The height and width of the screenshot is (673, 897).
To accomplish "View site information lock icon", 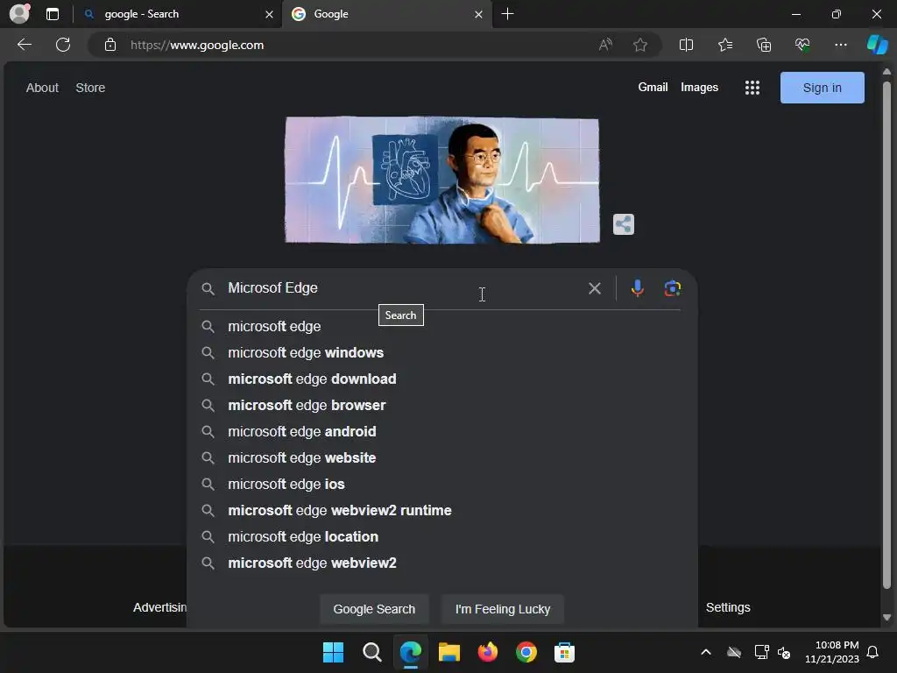I will pos(110,45).
